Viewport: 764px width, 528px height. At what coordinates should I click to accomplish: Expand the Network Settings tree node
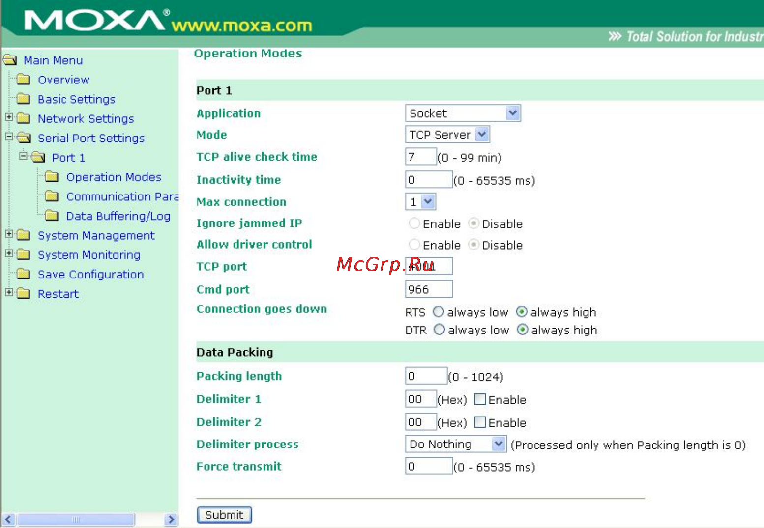coord(9,117)
